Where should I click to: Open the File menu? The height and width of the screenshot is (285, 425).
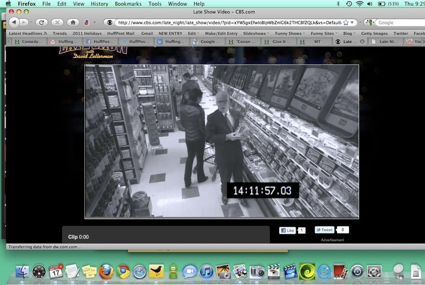pos(47,4)
